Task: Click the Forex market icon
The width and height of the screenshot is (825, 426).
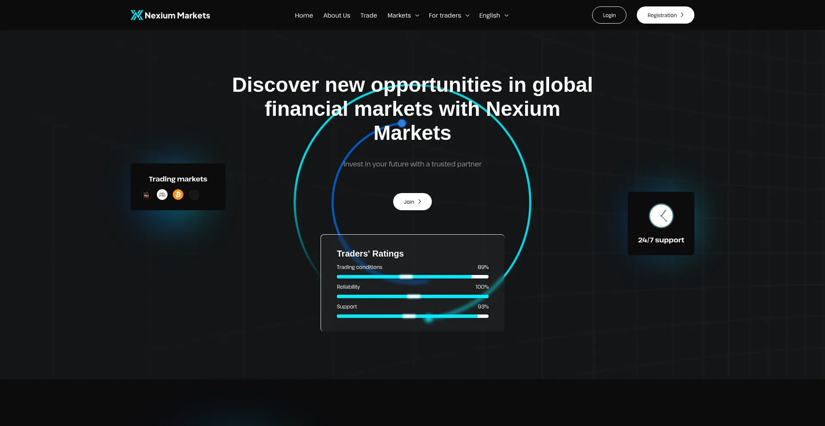Action: tap(146, 194)
